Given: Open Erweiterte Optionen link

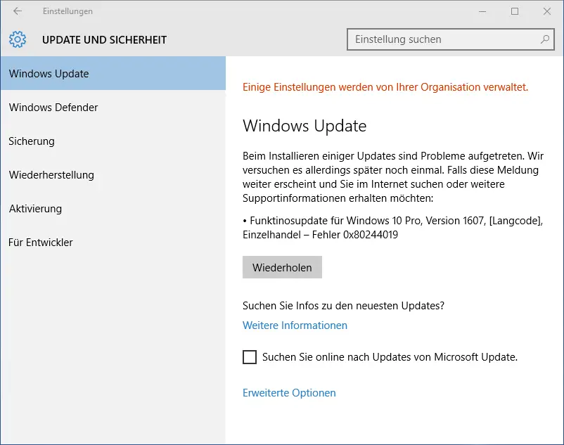Looking at the screenshot, I should pos(289,393).
